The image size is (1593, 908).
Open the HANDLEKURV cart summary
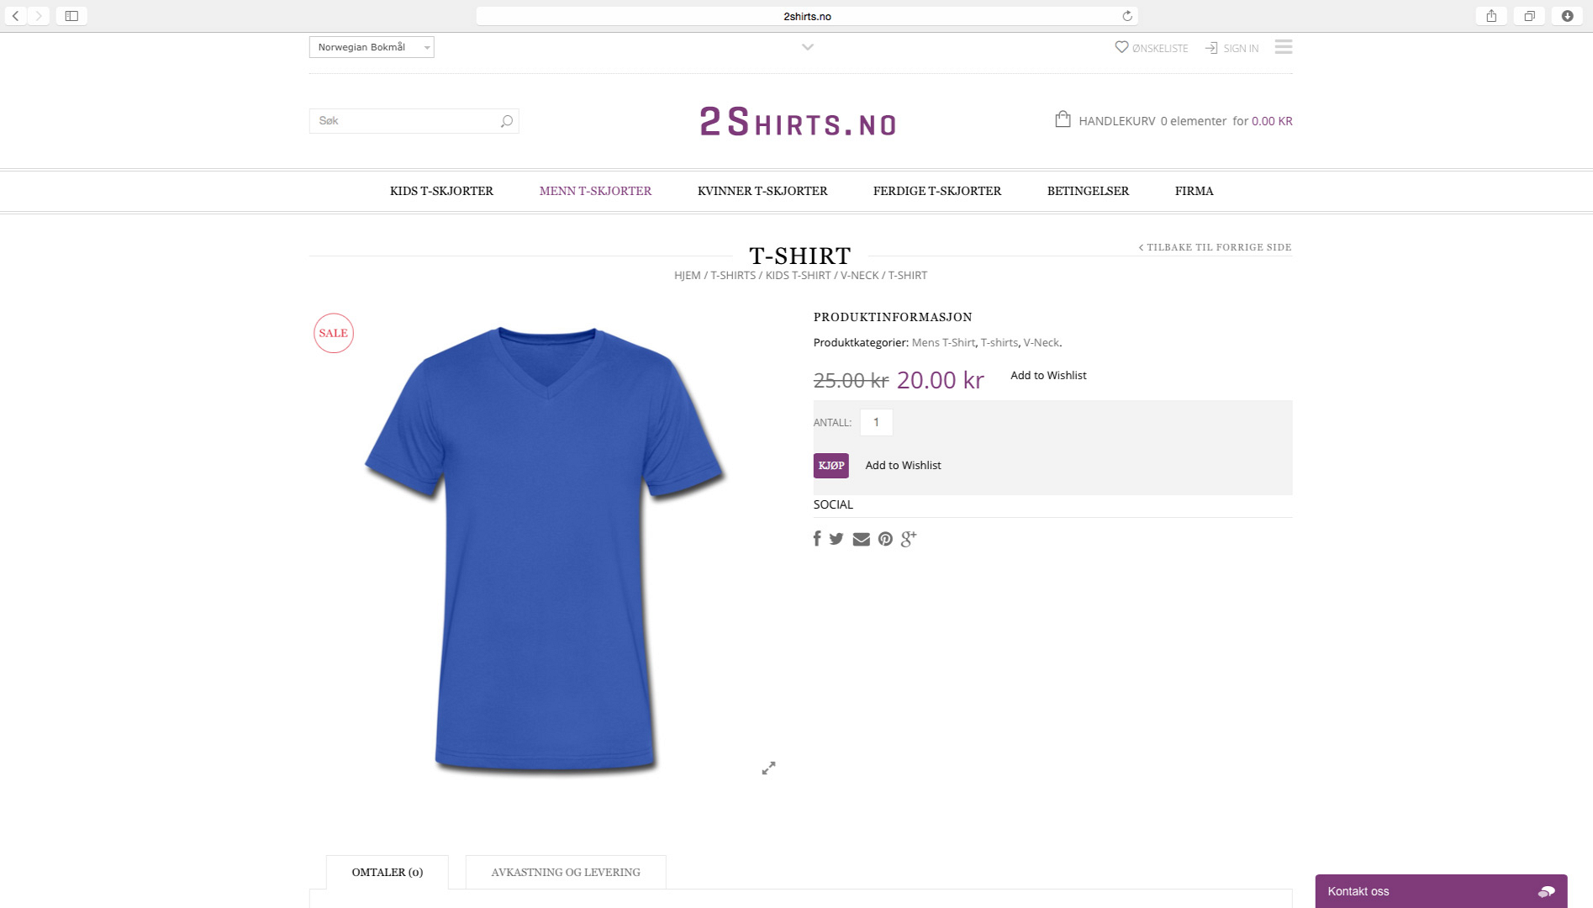[x=1185, y=121]
